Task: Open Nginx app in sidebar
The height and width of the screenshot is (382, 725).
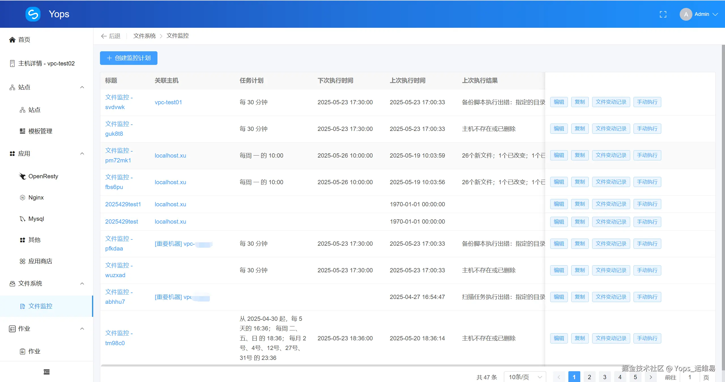Action: (x=36, y=198)
